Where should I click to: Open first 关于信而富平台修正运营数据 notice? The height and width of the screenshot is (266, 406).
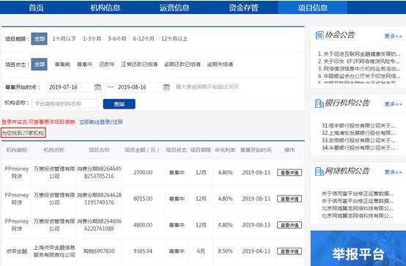pos(358,193)
